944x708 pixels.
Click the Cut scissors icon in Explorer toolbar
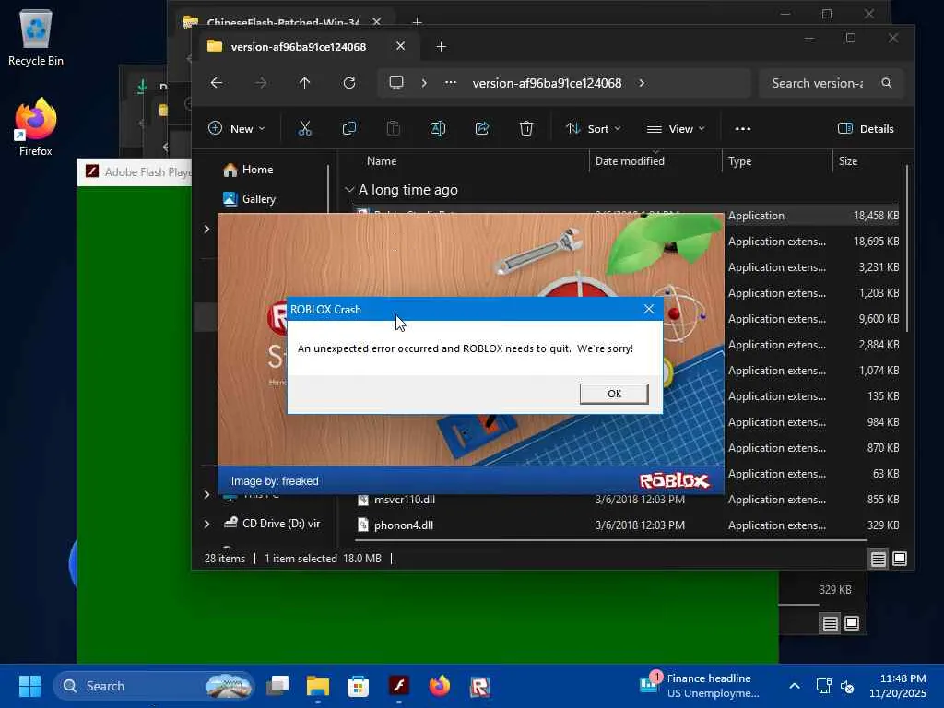[304, 128]
